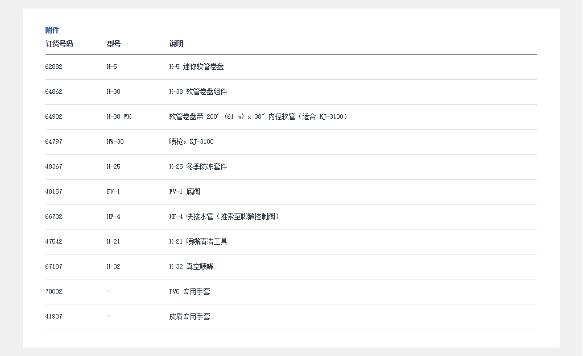583x356 pixels.
Task: Click the 订货号码 column header
Action: pos(59,44)
